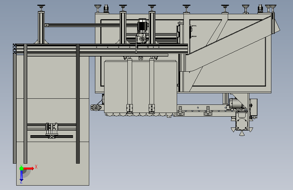Click the red X axis arrow of the triad
Viewport: 293px width, 190px height.
[x=29, y=168]
